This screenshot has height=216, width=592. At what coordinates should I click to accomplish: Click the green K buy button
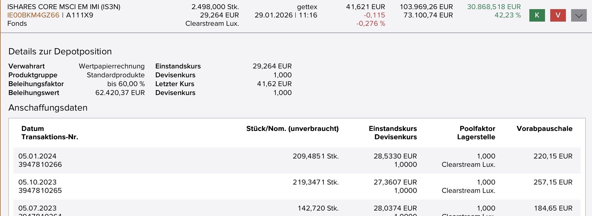click(537, 15)
